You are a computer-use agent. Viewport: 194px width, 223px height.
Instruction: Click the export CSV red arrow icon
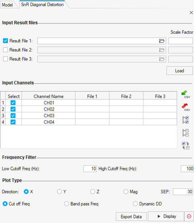point(185,107)
